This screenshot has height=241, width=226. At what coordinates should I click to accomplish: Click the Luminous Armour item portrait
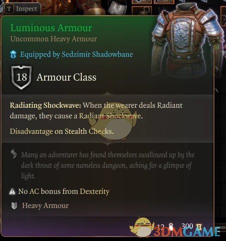click(187, 40)
